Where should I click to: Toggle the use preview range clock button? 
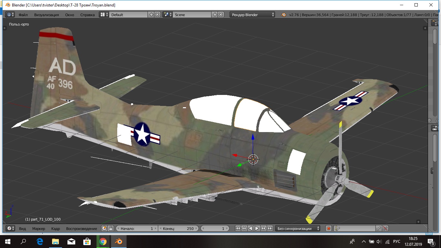click(x=104, y=228)
